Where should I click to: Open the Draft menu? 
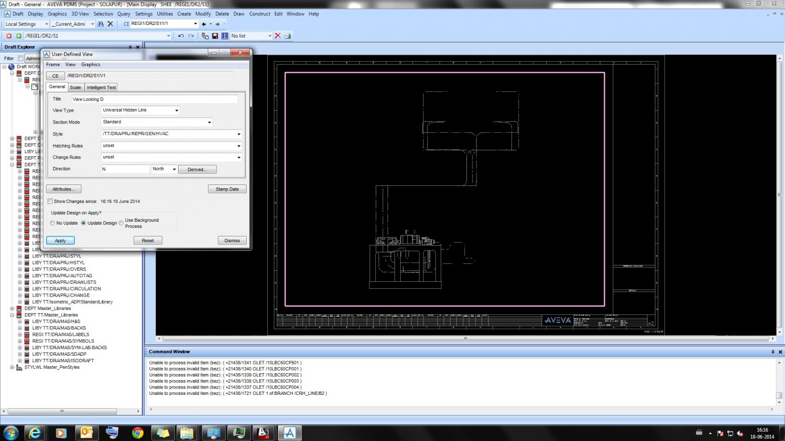pos(18,14)
